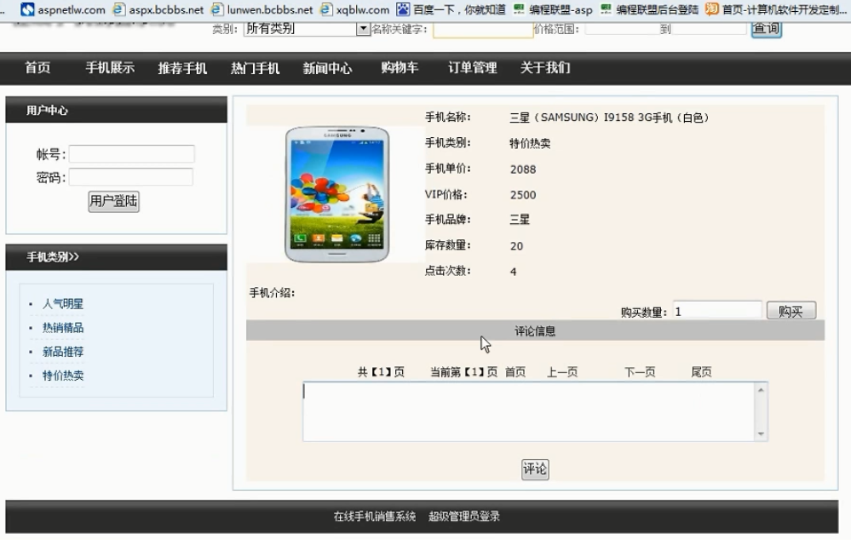Go to 首页 in comment pagination
This screenshot has height=540, width=851.
[x=515, y=372]
